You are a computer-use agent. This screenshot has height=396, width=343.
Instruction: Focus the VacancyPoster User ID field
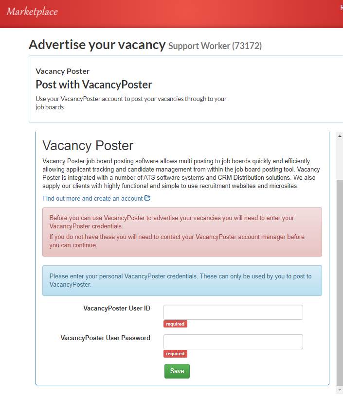pyautogui.click(x=233, y=312)
